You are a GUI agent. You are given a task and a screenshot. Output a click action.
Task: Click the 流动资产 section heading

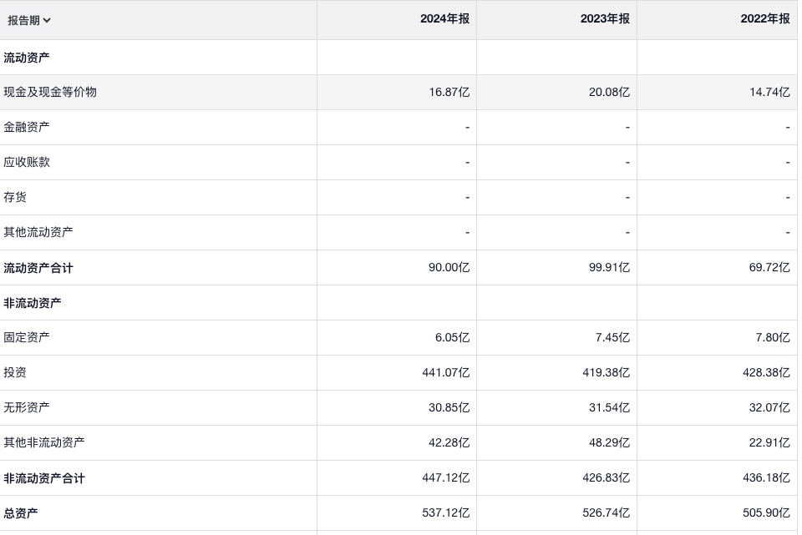[x=27, y=58]
